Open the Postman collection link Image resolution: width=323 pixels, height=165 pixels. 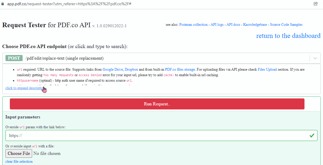click(193, 25)
